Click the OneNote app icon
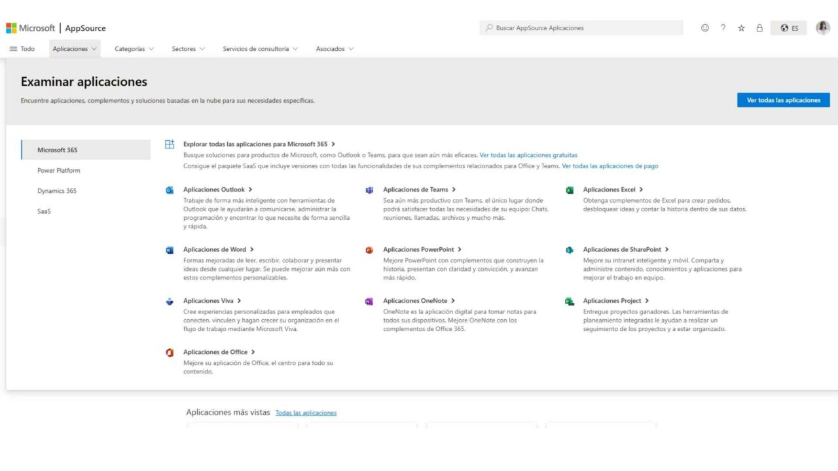This screenshot has width=838, height=471. (369, 302)
